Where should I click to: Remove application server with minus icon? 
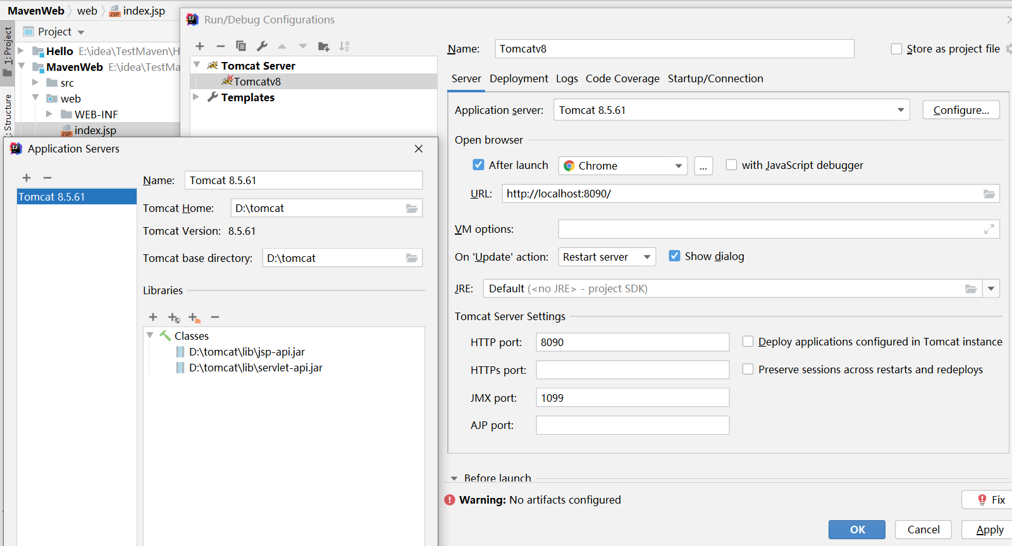click(x=47, y=178)
